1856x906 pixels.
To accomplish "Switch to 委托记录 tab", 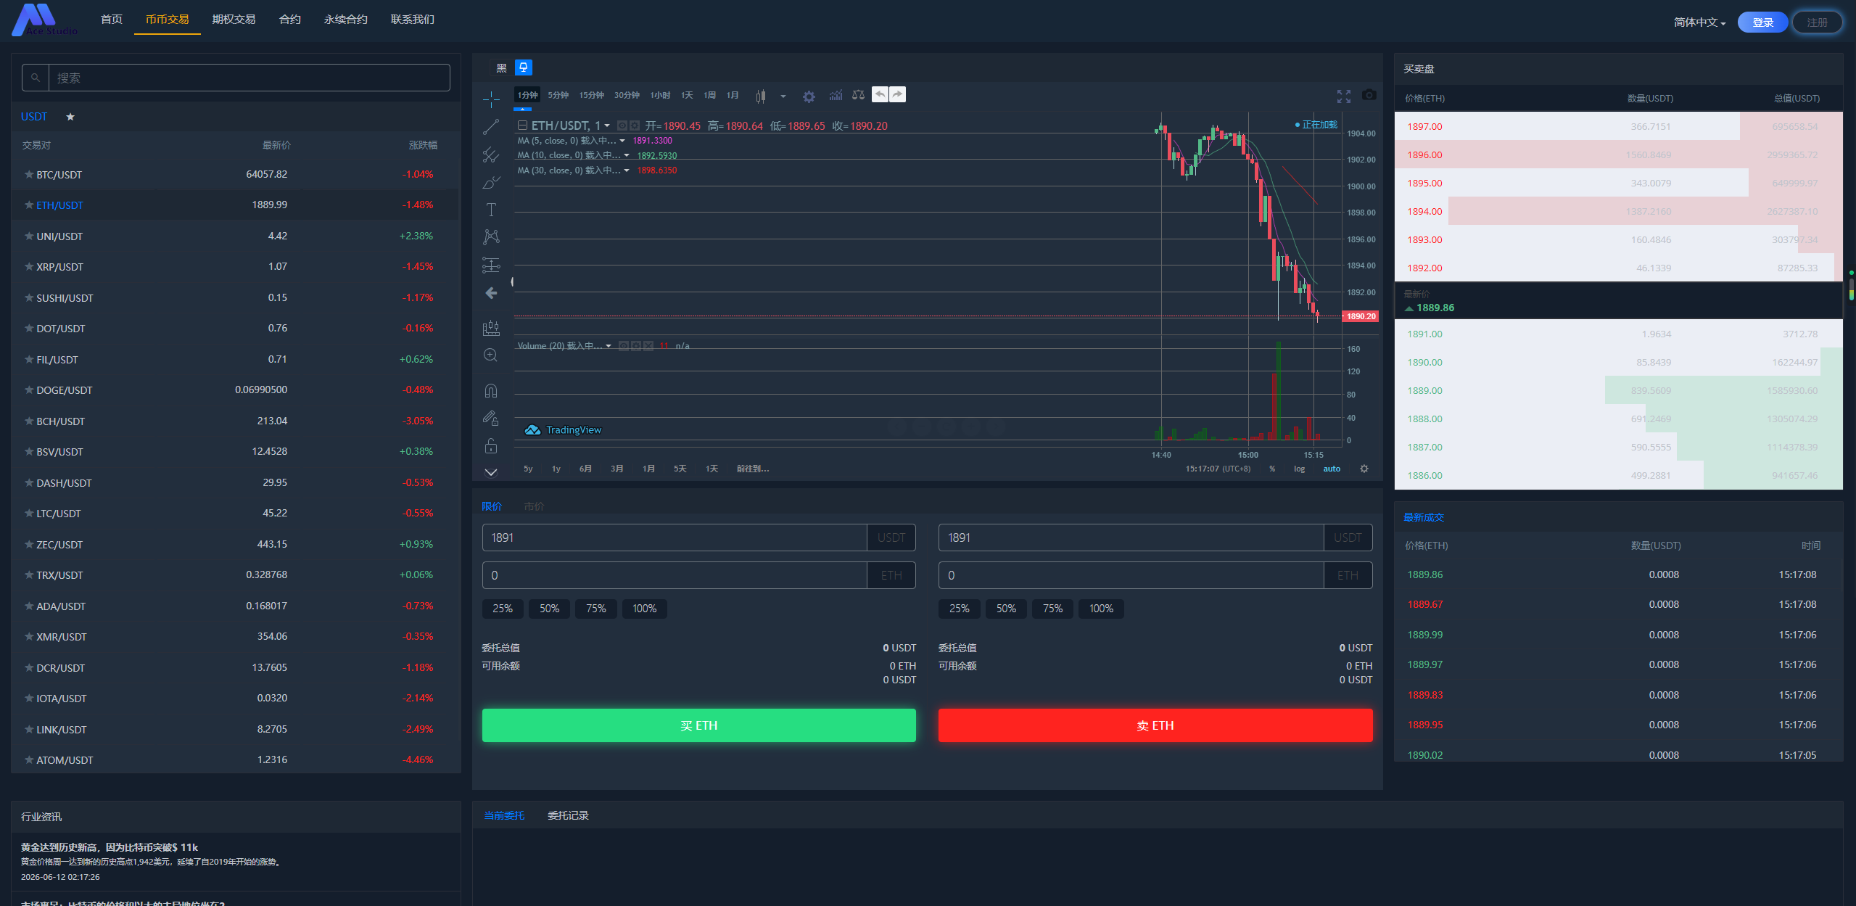I will click(x=568, y=815).
